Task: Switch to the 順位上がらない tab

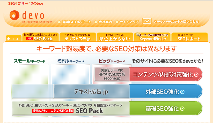Action: (x=115, y=37)
